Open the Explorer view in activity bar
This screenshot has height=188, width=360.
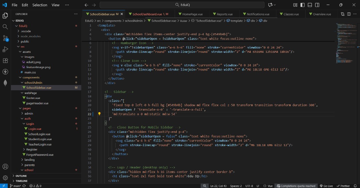[x=5, y=16]
